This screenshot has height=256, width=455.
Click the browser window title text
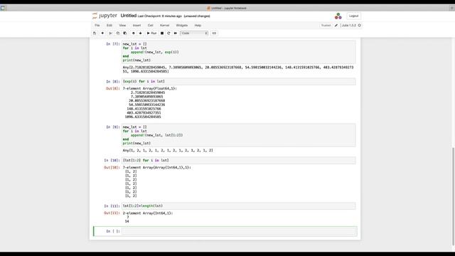(x=229, y=8)
